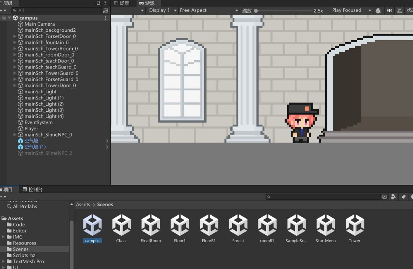413x269 pixels.
Task: Toggle the keyboard shortcuts icon in Game view
Action: tap(400, 11)
